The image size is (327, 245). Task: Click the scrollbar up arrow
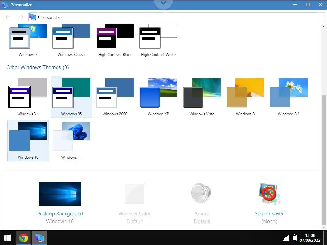324,27
